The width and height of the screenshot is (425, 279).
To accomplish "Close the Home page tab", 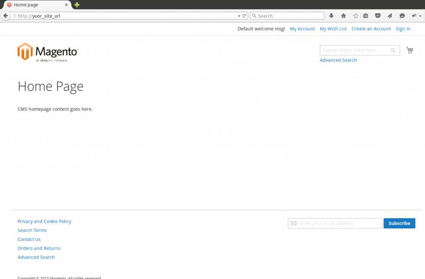I will (66, 5).
